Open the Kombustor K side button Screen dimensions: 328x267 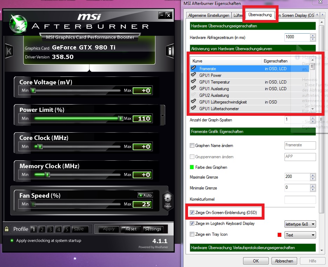(x=9, y=51)
